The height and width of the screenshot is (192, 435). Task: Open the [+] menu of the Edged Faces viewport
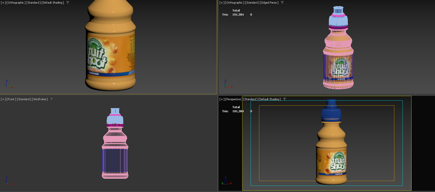click(x=222, y=3)
